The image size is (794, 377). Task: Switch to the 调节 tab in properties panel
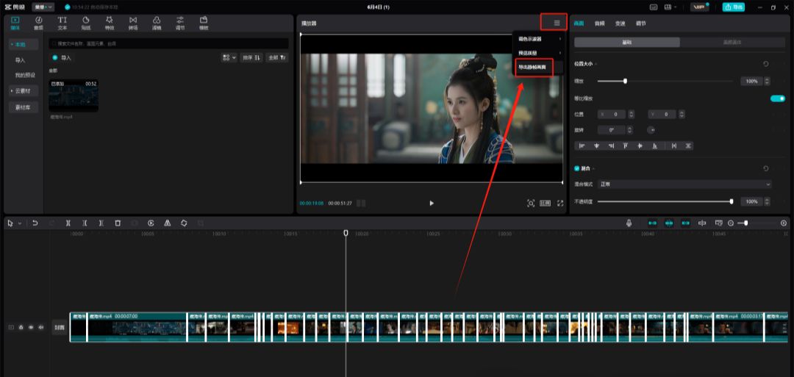coord(640,24)
